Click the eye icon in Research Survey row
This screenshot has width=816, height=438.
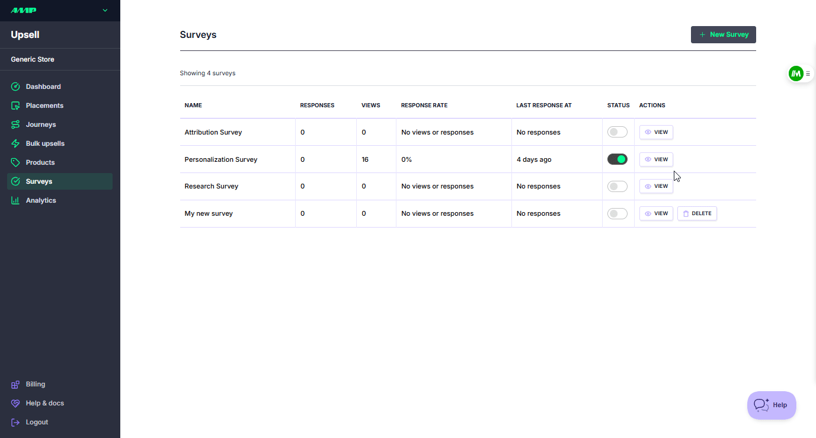click(x=648, y=186)
